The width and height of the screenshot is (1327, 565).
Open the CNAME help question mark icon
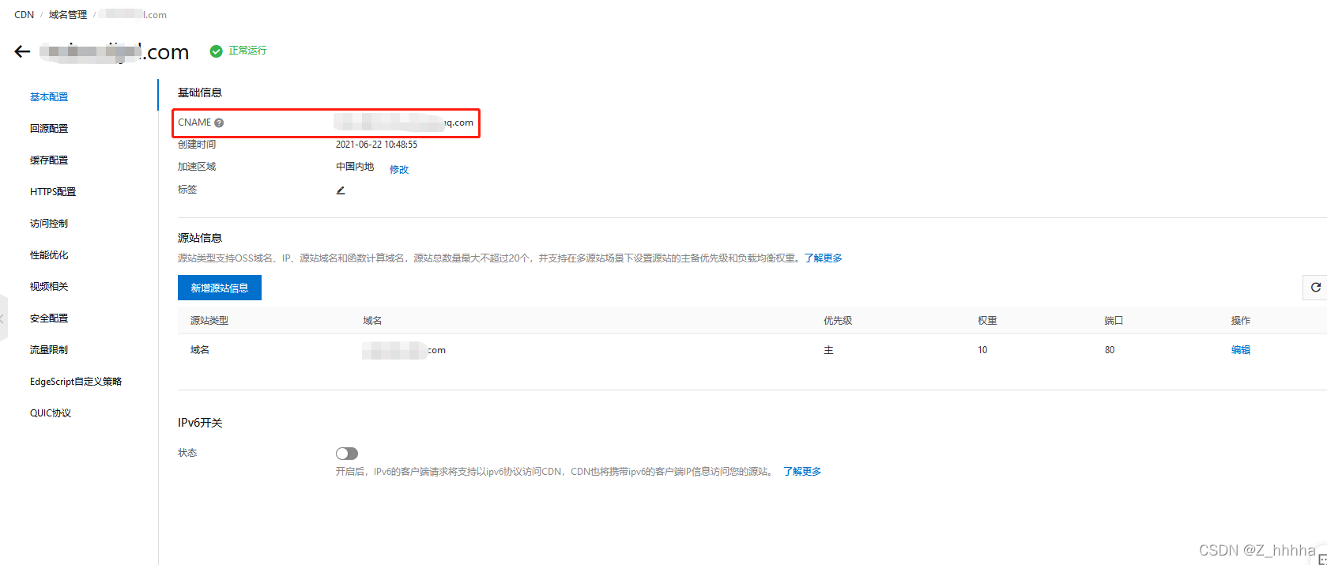[219, 122]
